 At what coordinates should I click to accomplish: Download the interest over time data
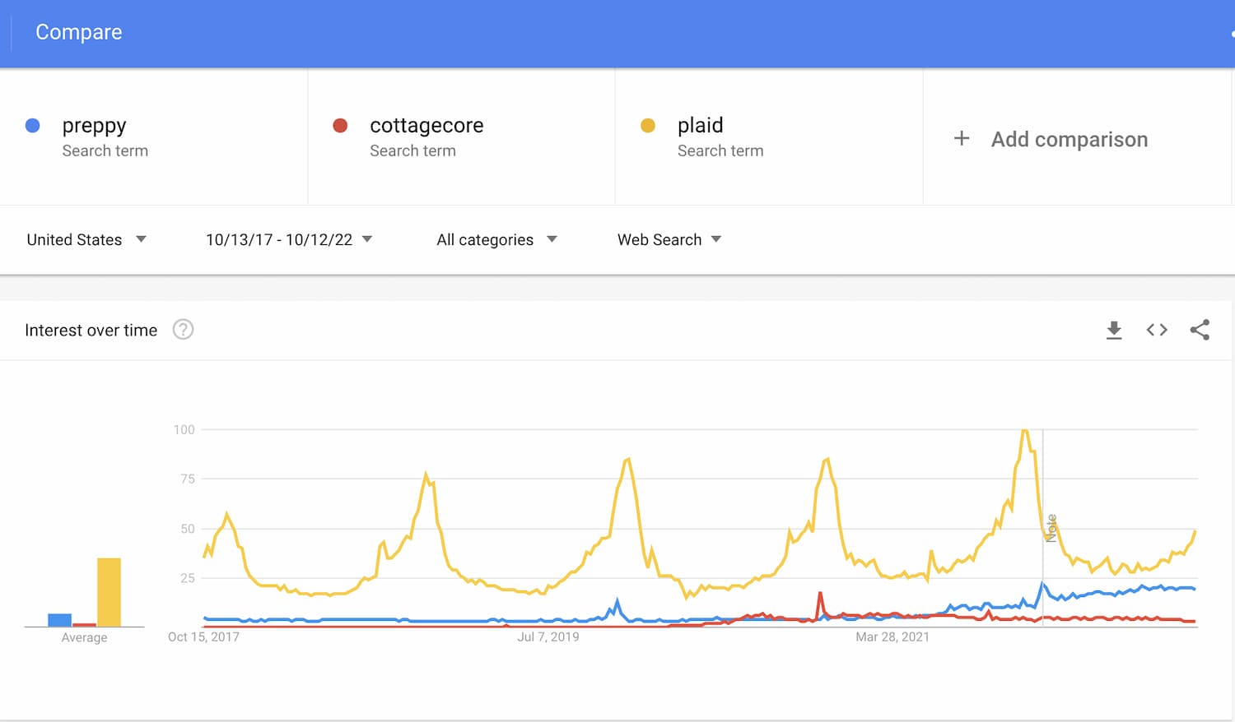1114,331
